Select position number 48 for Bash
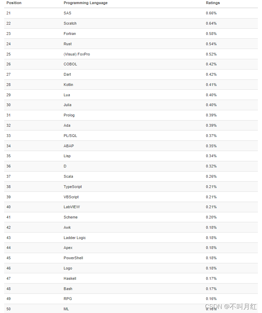262x313 pixels. click(x=9, y=289)
